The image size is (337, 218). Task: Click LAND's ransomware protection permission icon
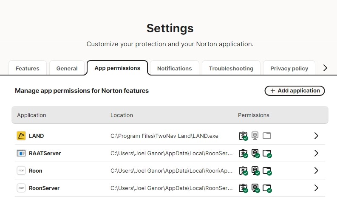coord(243,136)
